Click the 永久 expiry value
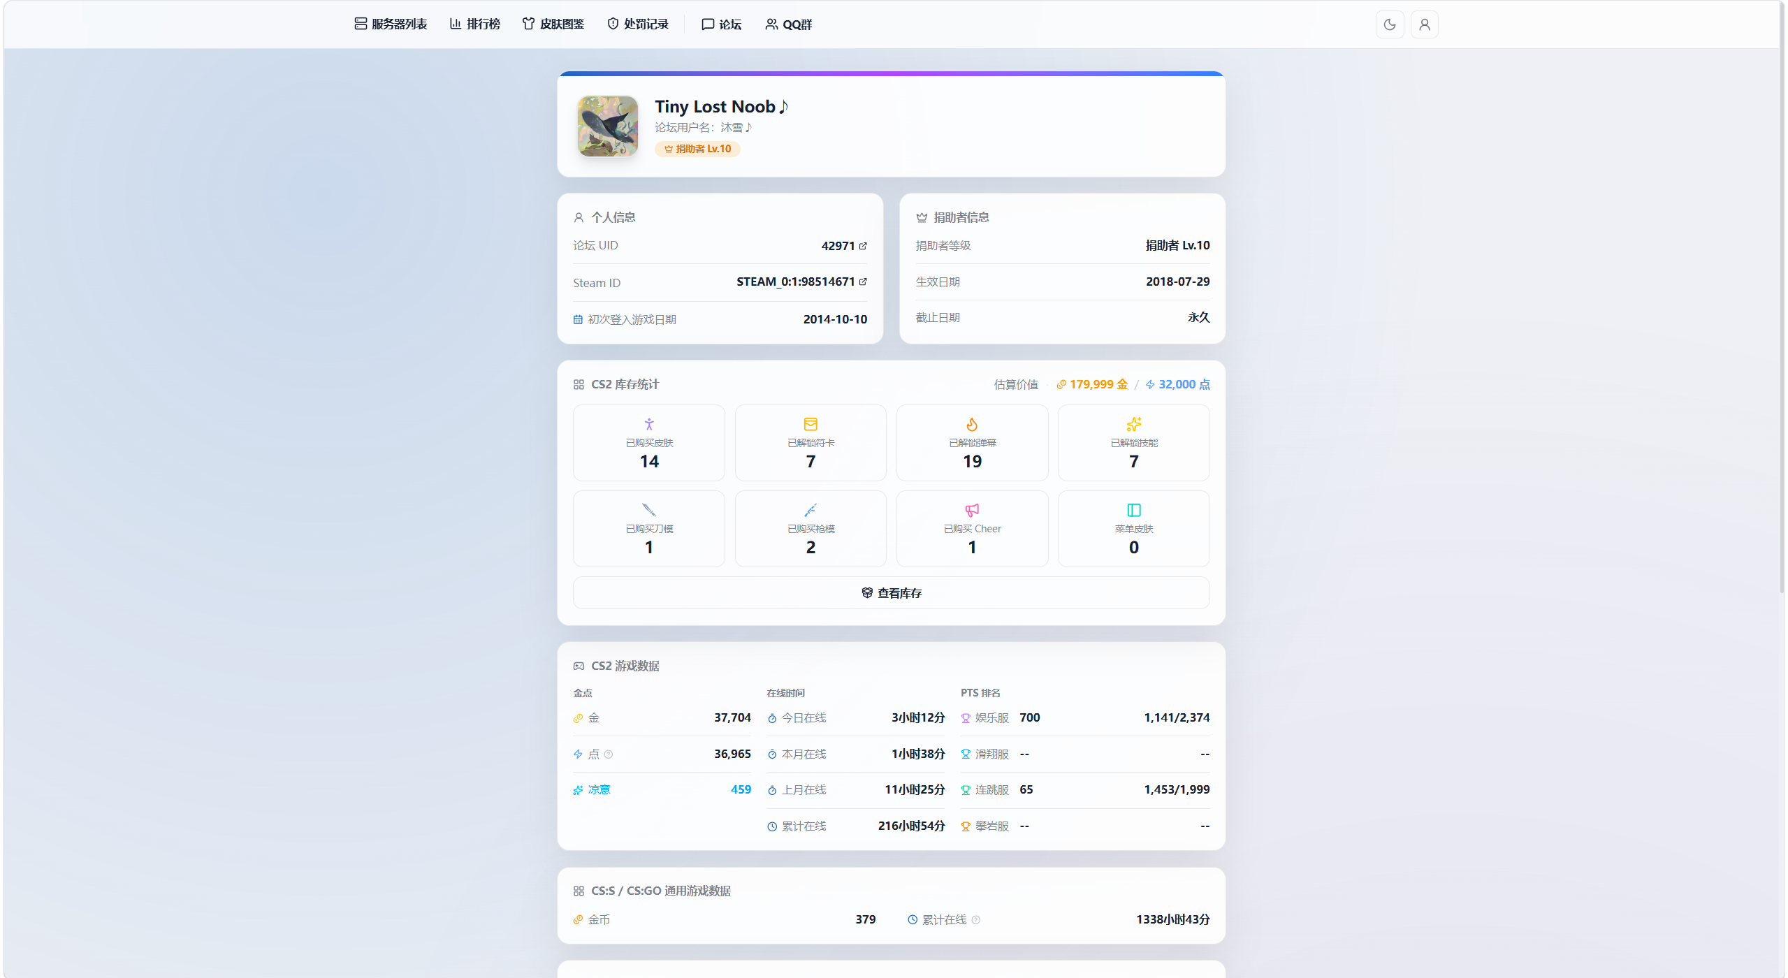 pos(1198,318)
